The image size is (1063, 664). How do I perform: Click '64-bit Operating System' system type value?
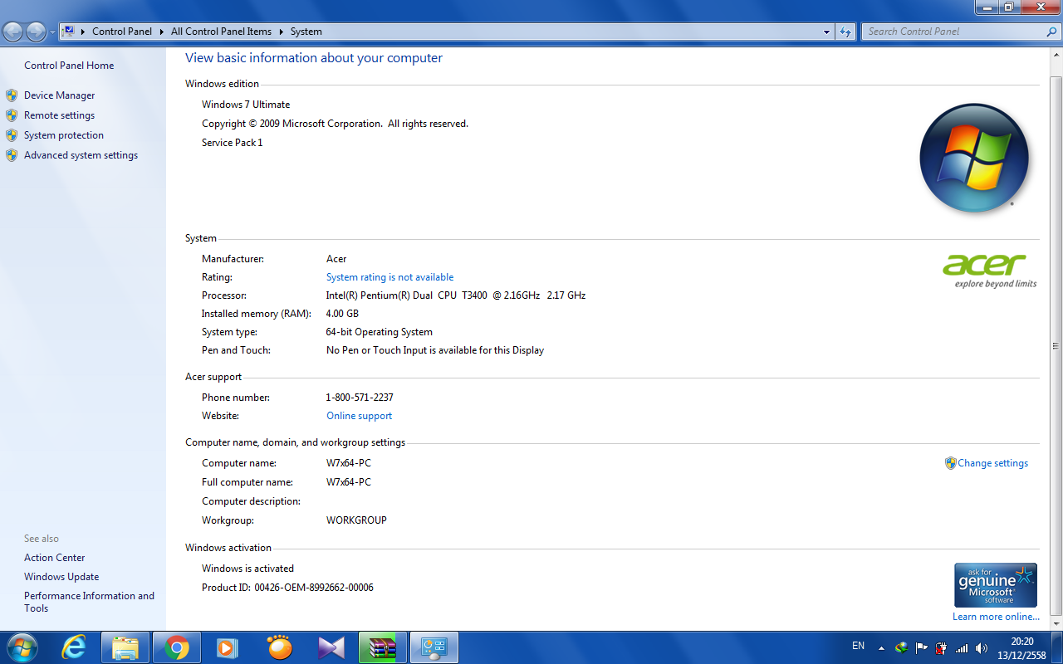point(379,332)
